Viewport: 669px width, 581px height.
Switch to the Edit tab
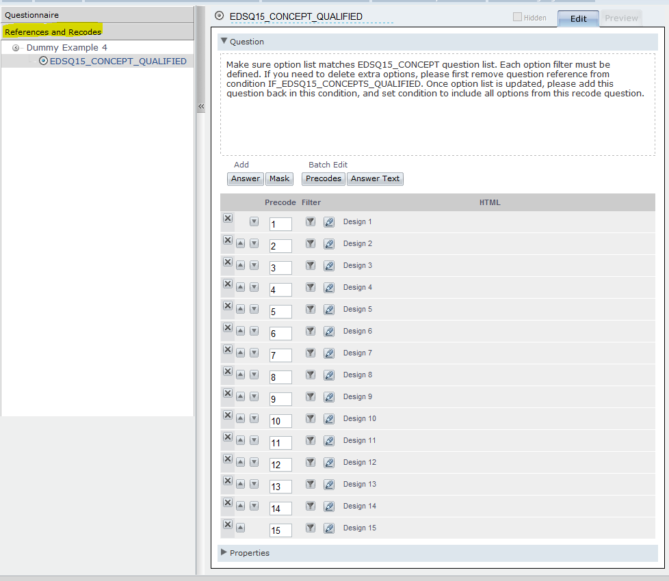[x=578, y=18]
